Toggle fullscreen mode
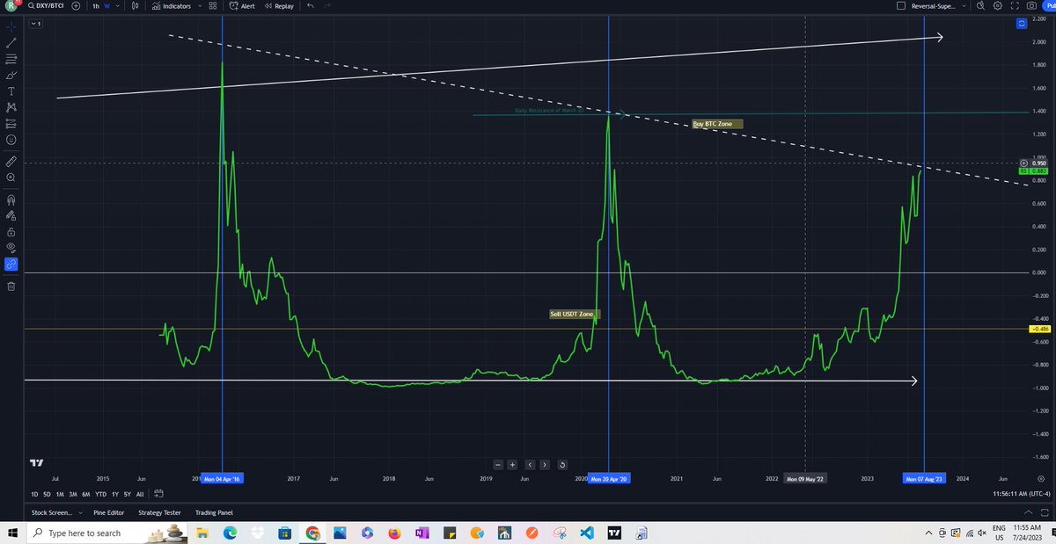This screenshot has width=1056, height=544. point(1013,5)
